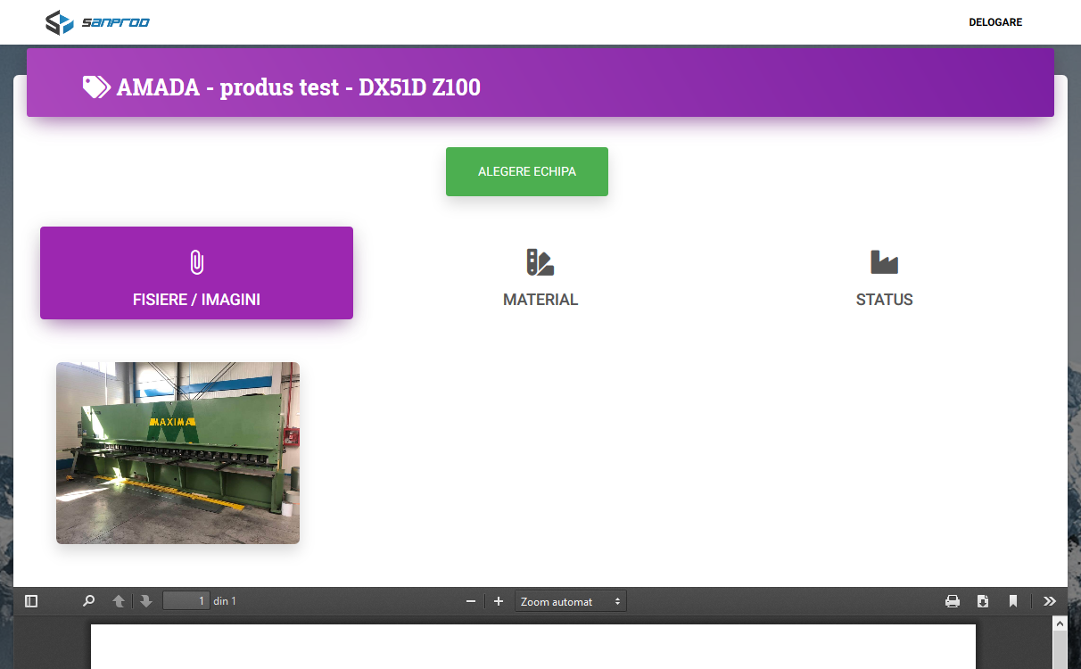Print the PDF document
Viewport: 1081px width, 669px height.
[x=953, y=601]
